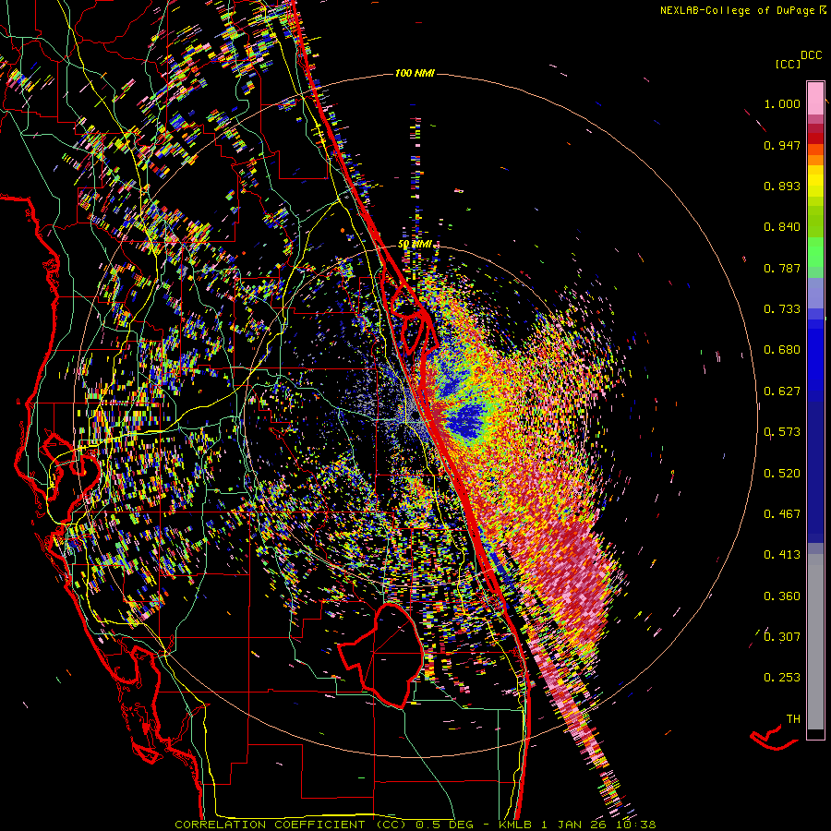Click the TH threshold label
The image size is (831, 831).
tap(793, 719)
